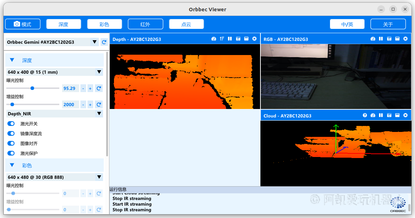The width and height of the screenshot is (415, 218).
Task: Increase depth gain with the plus button
Action: tap(90, 105)
